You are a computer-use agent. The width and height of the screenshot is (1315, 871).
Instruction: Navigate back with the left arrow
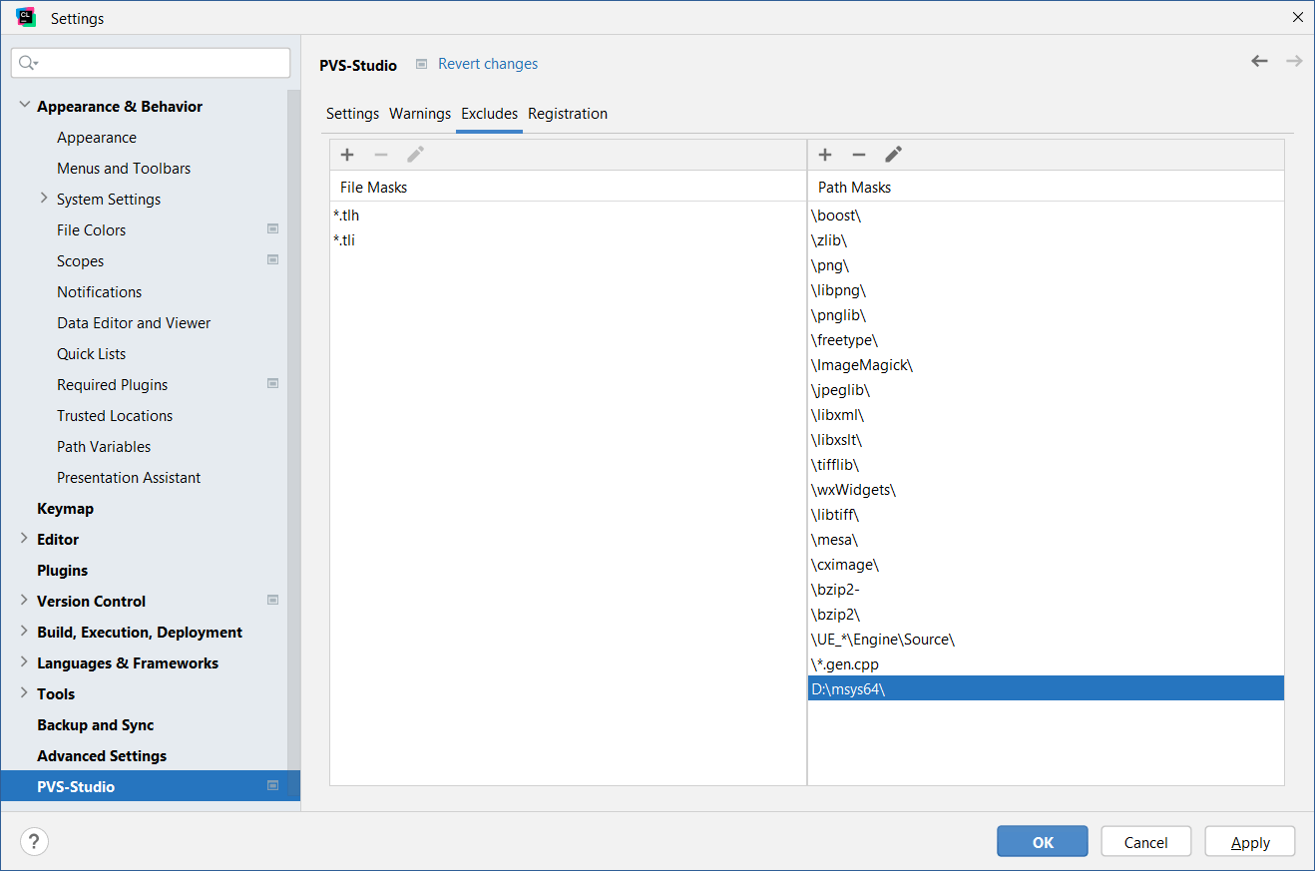coord(1259,62)
